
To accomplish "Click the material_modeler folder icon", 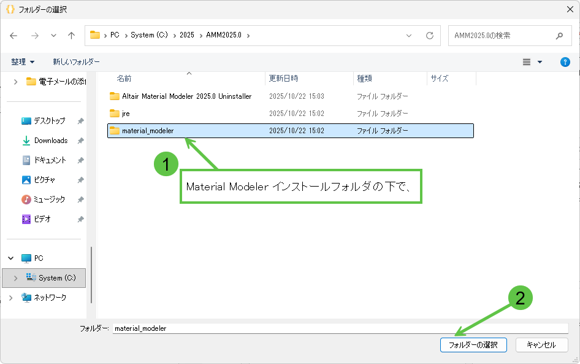I will point(115,130).
